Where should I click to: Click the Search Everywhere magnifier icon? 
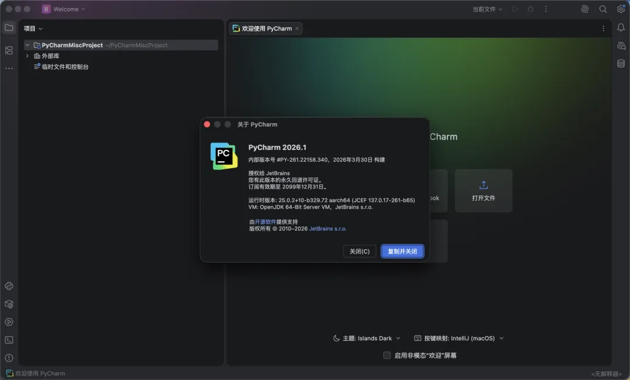point(603,9)
